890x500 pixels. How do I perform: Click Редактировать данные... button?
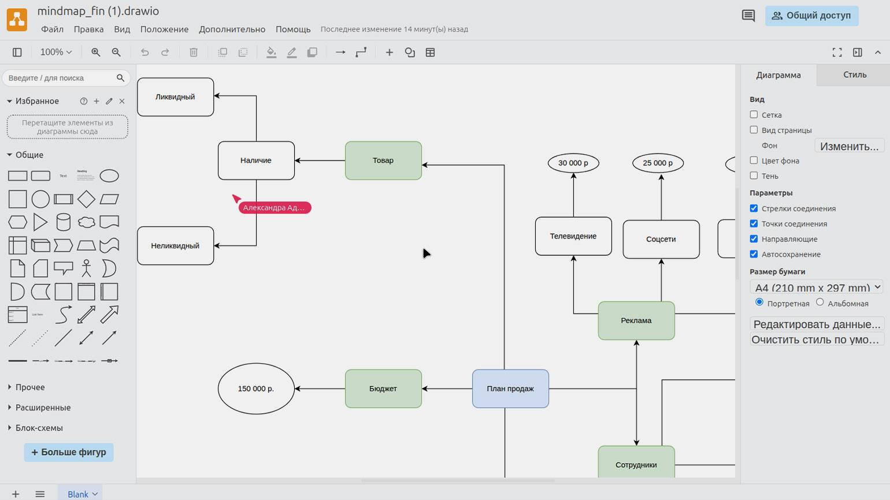pos(817,324)
